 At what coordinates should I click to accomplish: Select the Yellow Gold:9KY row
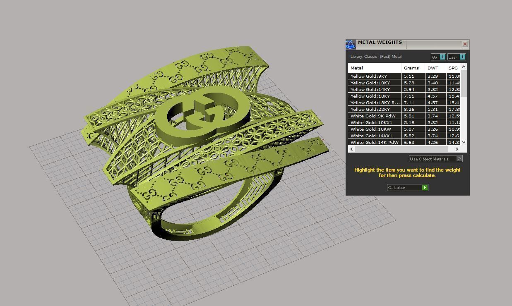[x=404, y=76]
